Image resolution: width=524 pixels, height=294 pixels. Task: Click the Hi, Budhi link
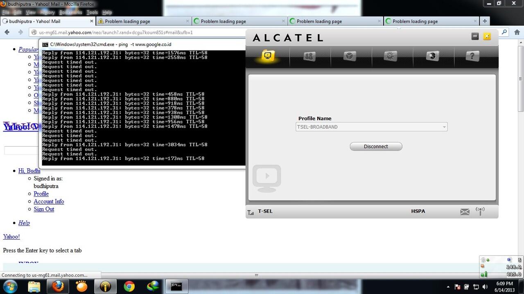29,171
